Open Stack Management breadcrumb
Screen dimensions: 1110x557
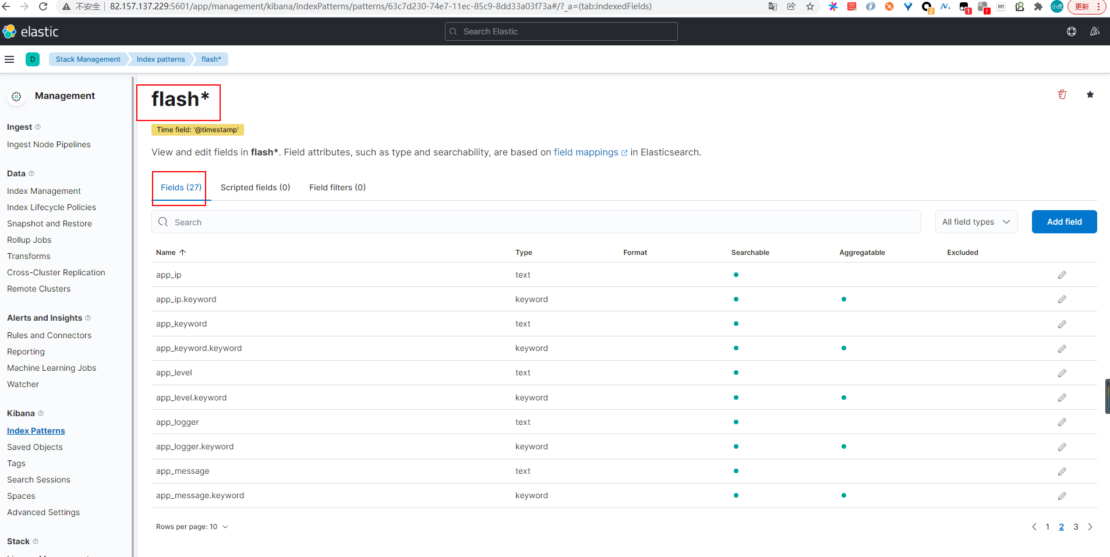[88, 59]
